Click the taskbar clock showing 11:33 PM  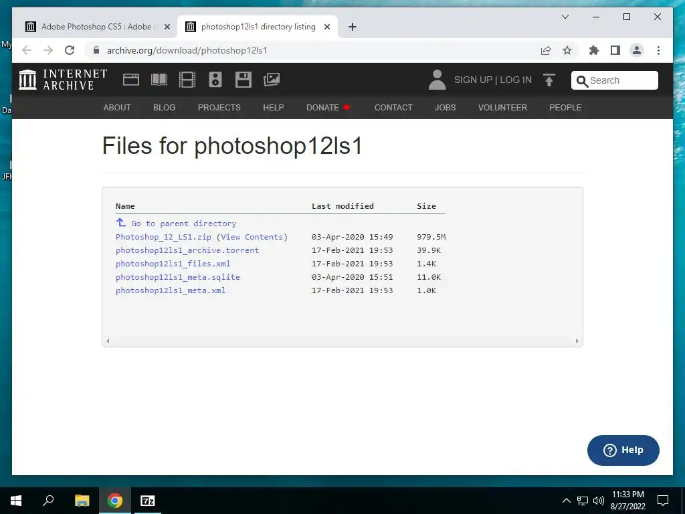pyautogui.click(x=627, y=501)
